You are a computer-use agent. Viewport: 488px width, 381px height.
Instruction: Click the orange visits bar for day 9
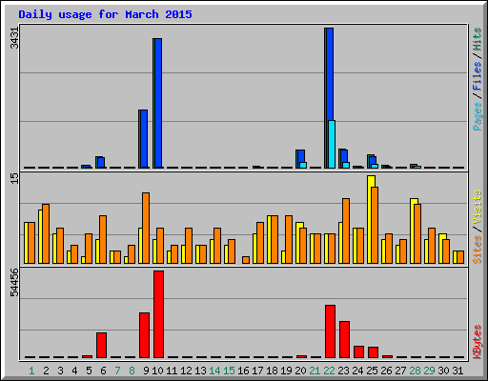[x=146, y=228]
